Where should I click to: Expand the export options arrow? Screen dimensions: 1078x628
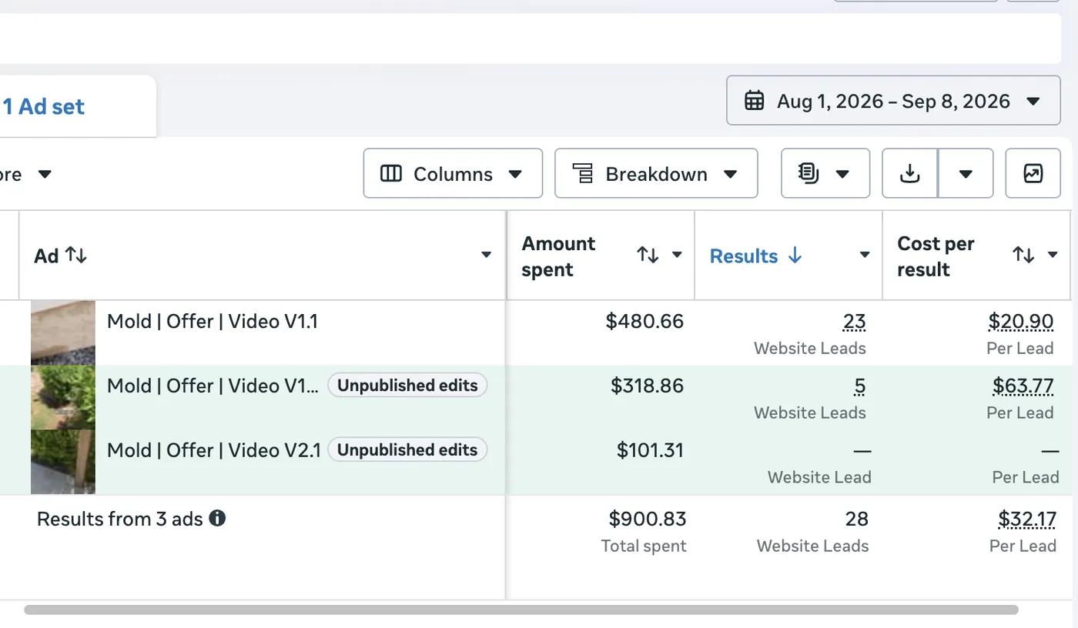click(966, 174)
